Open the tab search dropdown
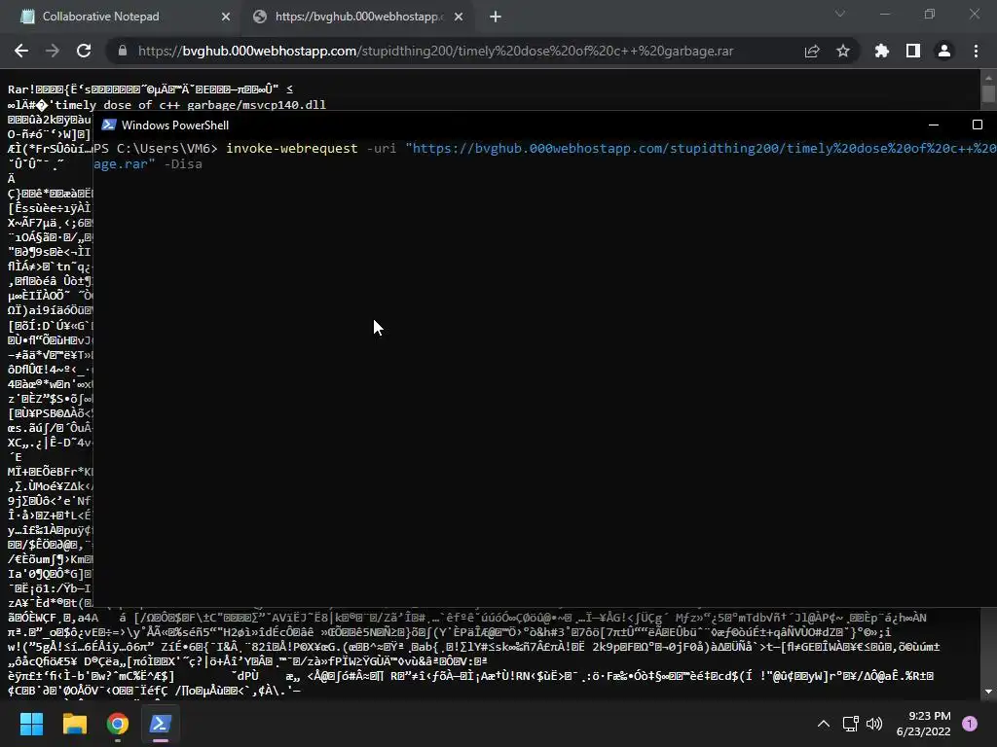 (840, 14)
